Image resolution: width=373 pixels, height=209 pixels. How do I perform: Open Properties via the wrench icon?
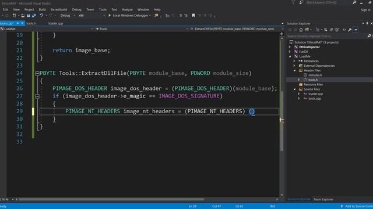pos(350,30)
